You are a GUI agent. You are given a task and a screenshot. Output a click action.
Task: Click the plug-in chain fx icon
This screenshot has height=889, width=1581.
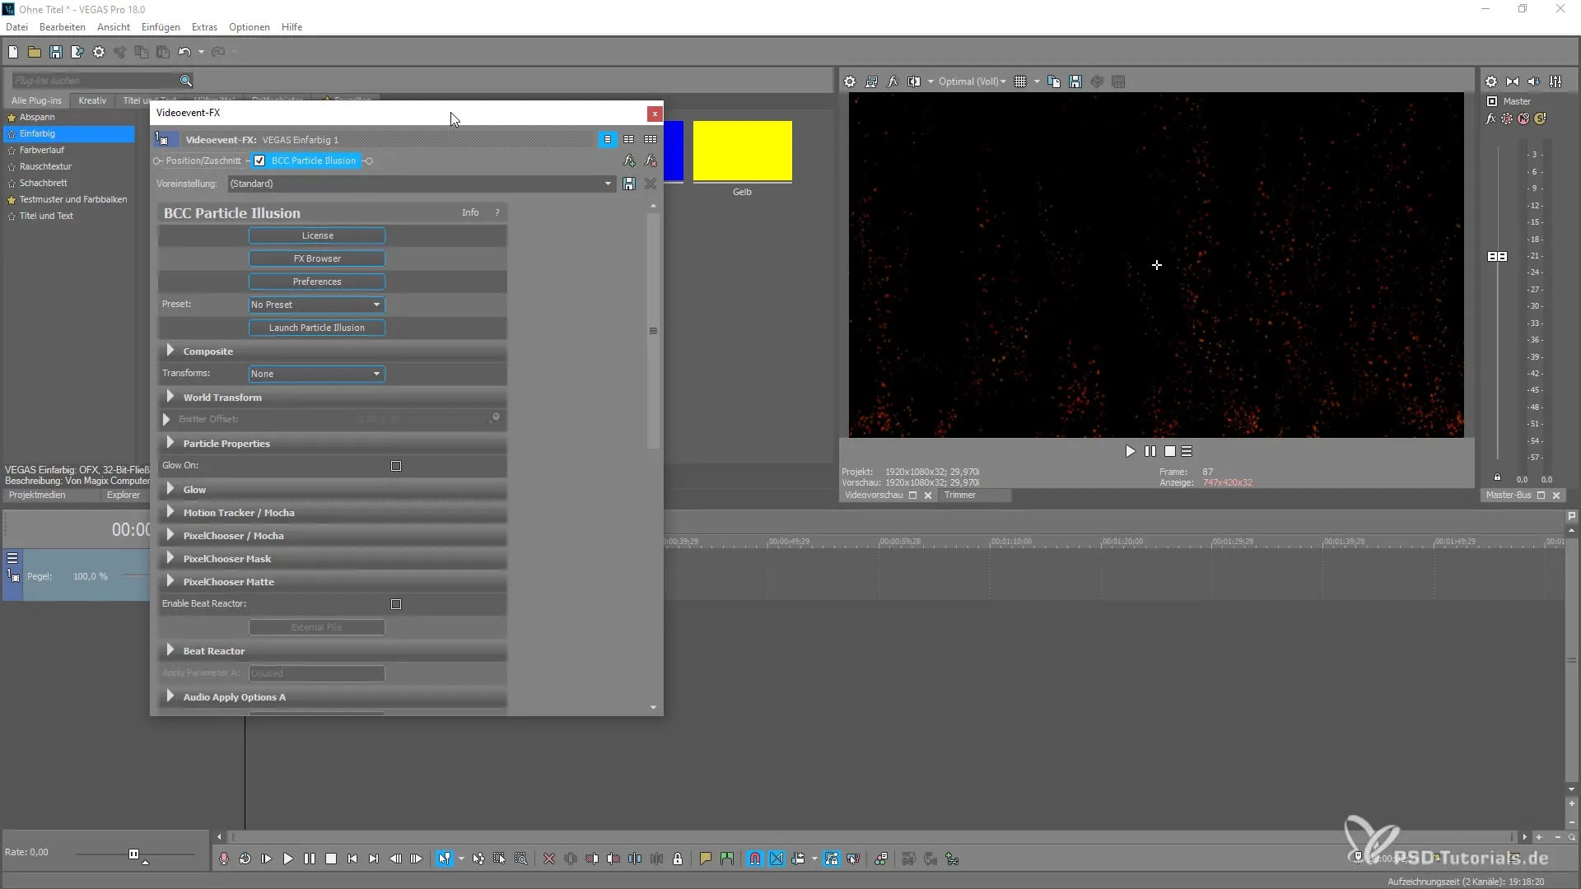(x=629, y=161)
